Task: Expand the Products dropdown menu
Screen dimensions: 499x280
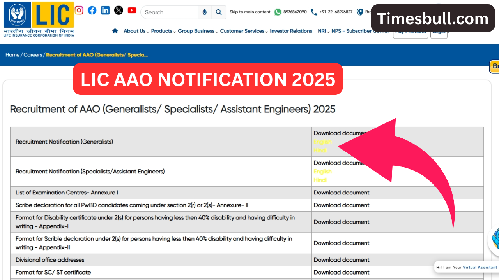Action: tap(163, 31)
